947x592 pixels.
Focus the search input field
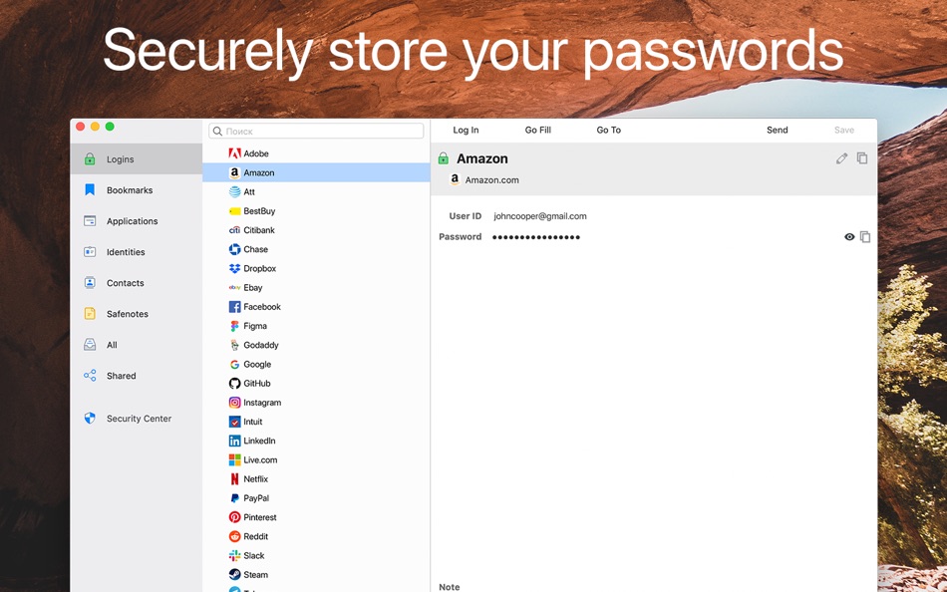tap(316, 132)
